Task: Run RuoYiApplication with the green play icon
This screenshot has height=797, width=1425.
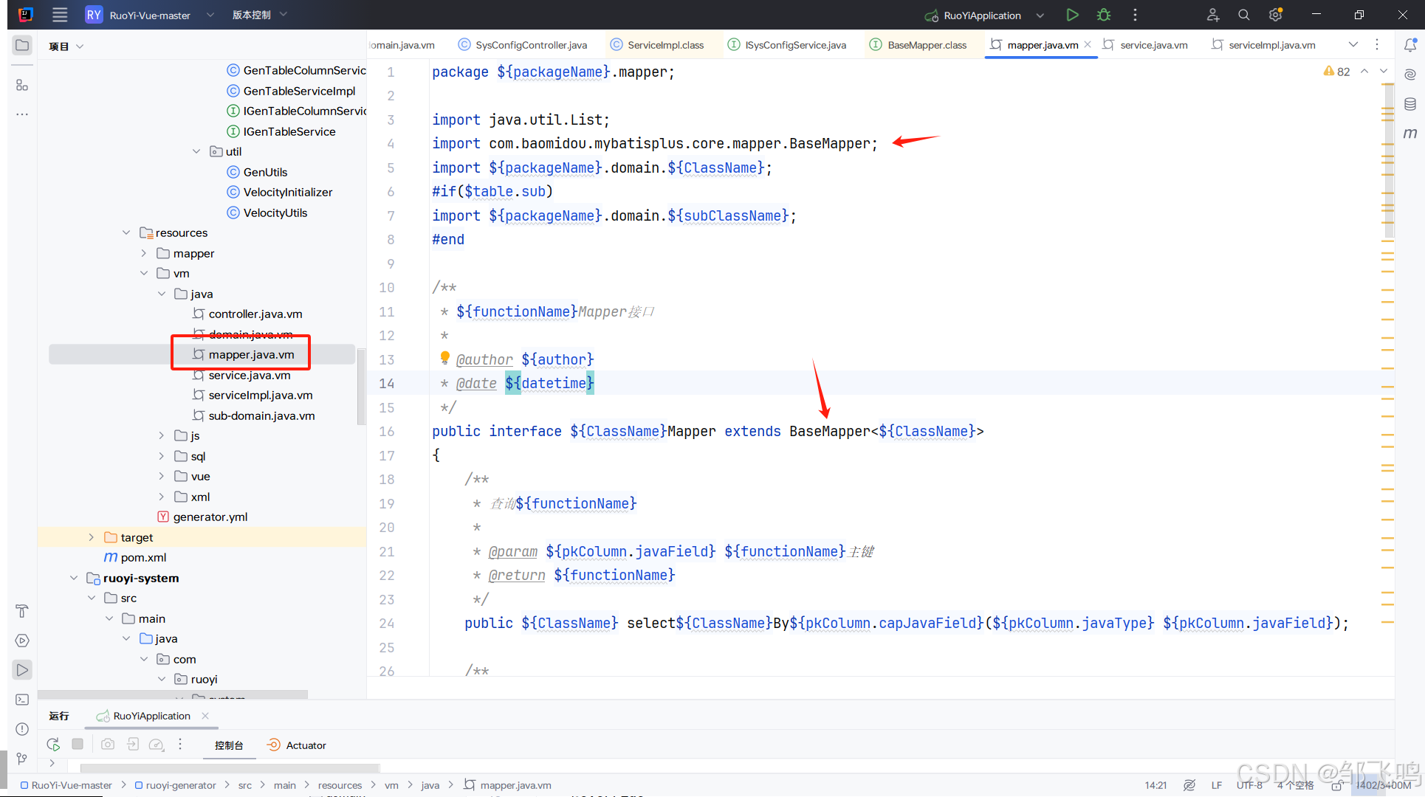Action: [x=1072, y=15]
